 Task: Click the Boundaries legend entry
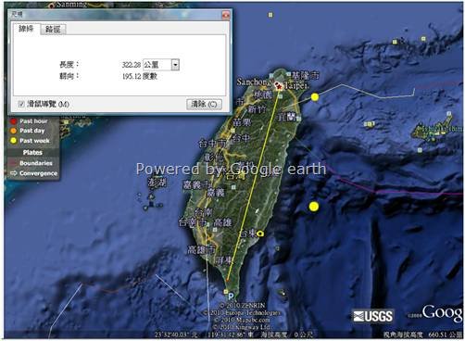[31, 163]
